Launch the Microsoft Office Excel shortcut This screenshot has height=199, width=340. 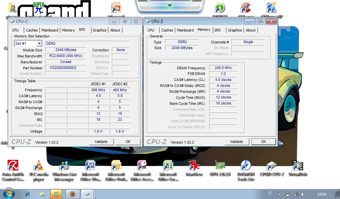click(168, 166)
